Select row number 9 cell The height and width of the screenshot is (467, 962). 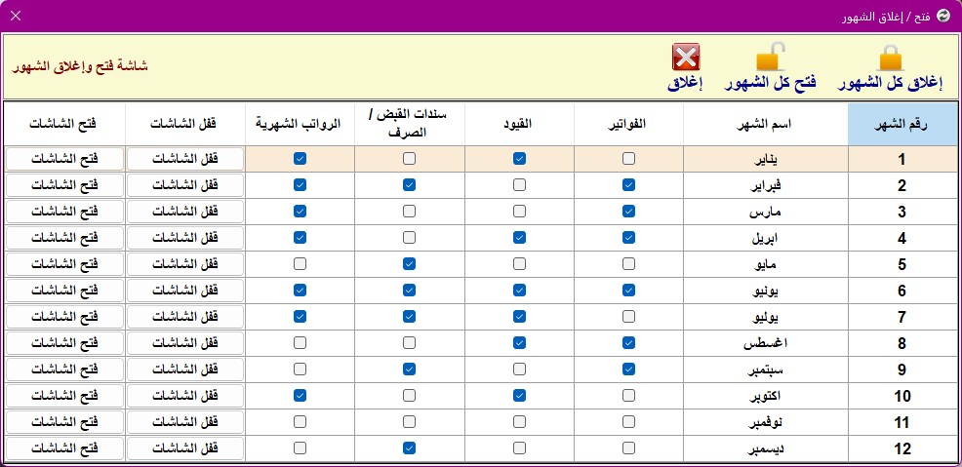pos(902,370)
